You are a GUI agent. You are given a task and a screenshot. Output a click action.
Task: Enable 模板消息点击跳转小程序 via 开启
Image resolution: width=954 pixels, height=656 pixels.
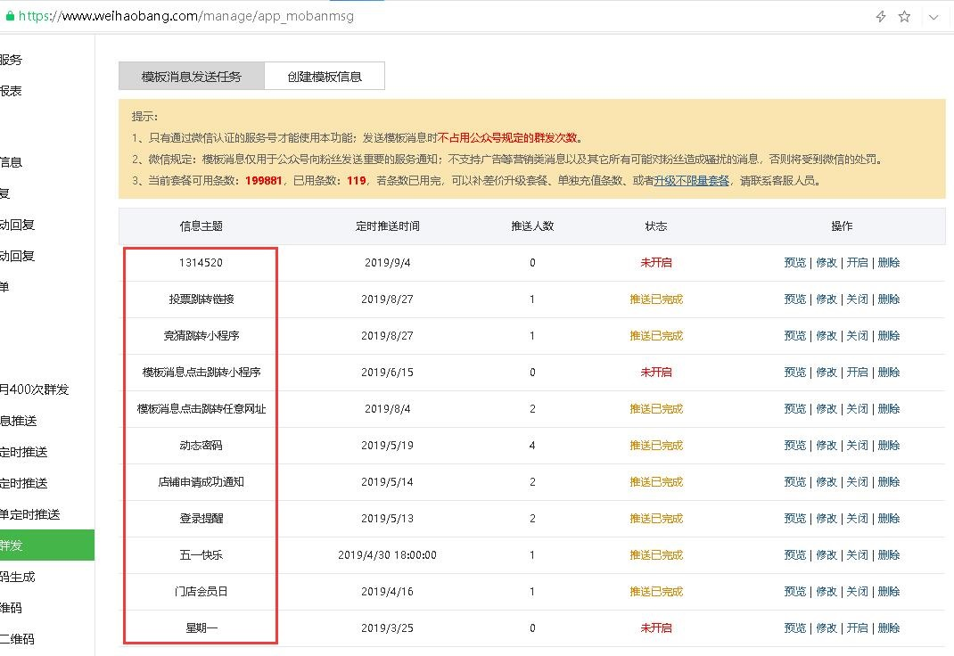point(857,372)
